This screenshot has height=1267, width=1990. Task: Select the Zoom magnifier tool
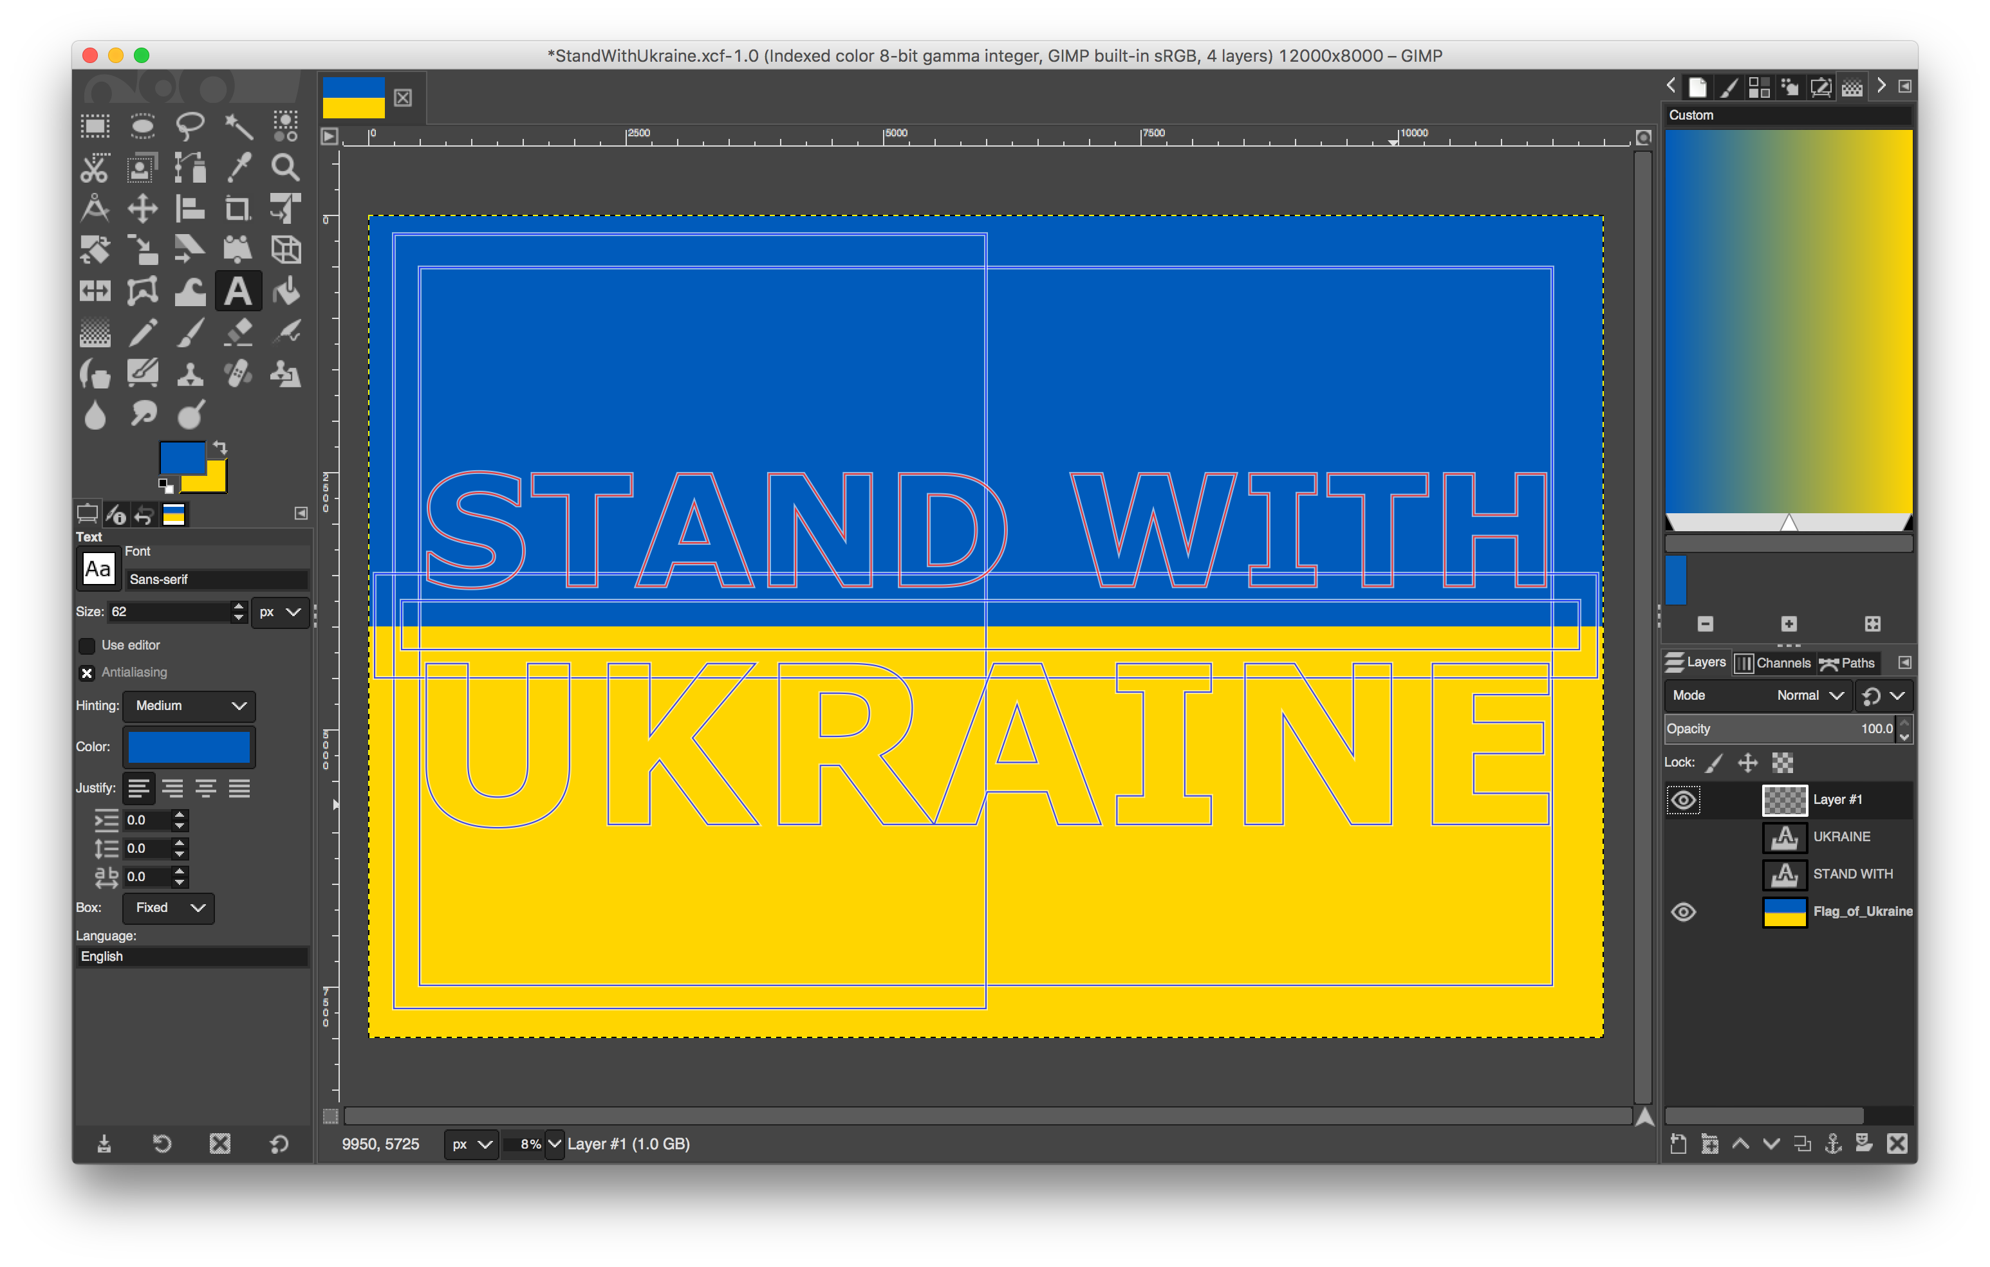285,168
